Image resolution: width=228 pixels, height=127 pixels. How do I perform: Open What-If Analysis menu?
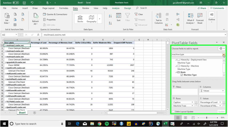click(191, 18)
